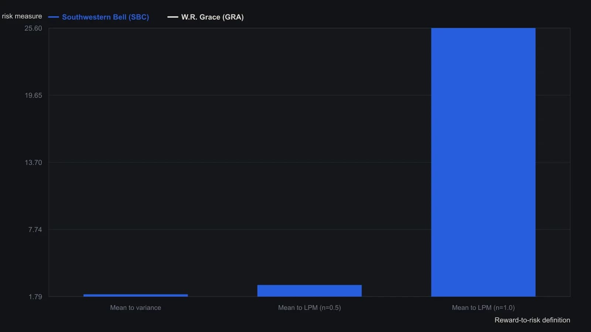Viewport: 591px width, 332px height.
Task: Click the 1.79 y-axis tick label
Action: pyautogui.click(x=35, y=297)
